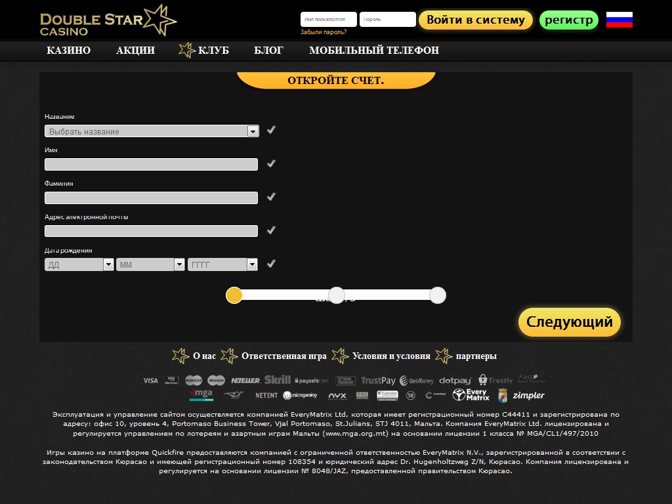
Task: Click the 18+ age restriction icon
Action: coord(411,396)
